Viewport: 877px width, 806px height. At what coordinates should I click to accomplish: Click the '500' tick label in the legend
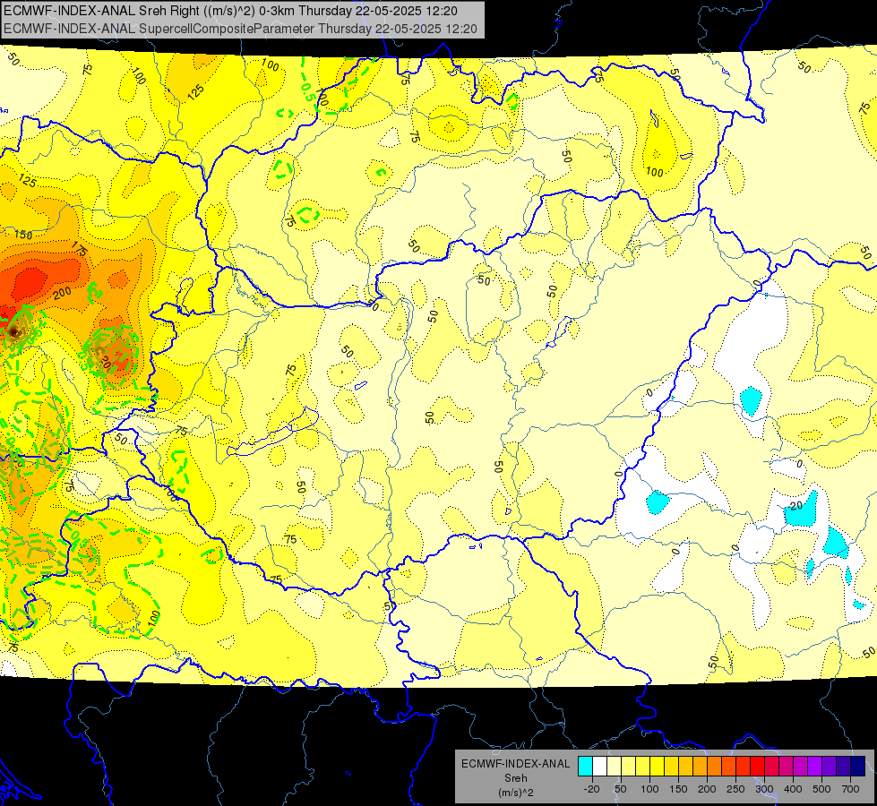[821, 789]
